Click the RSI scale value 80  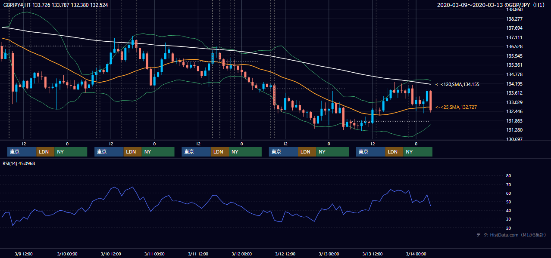coord(508,176)
